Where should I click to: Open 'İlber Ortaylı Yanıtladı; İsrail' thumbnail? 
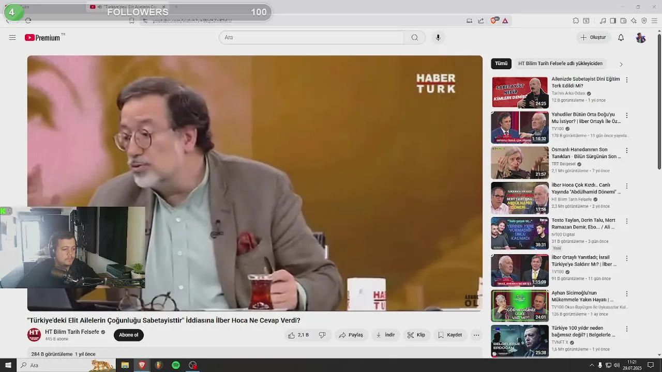point(520,270)
